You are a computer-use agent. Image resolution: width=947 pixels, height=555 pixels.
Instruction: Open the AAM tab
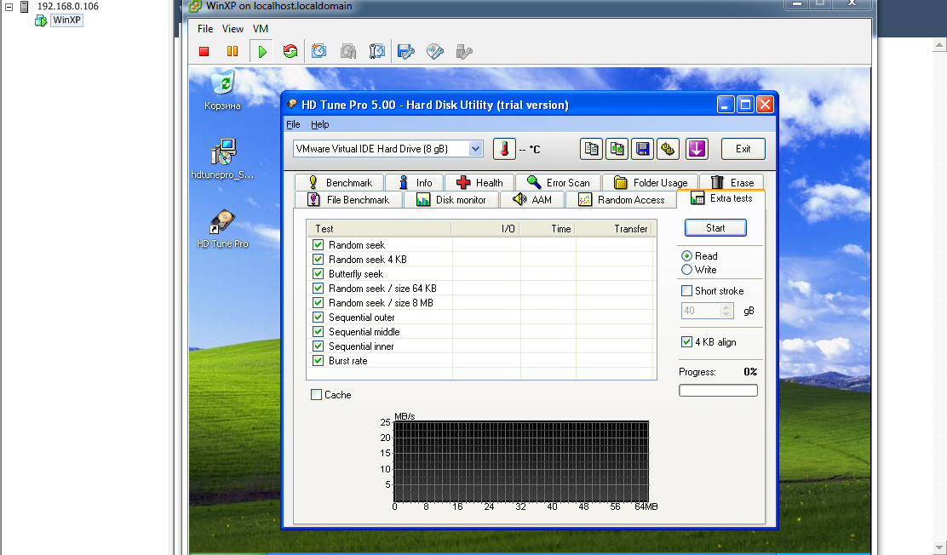(x=532, y=200)
